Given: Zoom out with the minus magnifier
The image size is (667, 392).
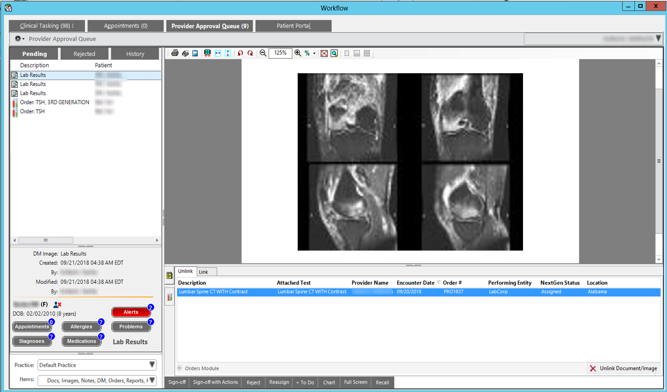Looking at the screenshot, I should [263, 53].
